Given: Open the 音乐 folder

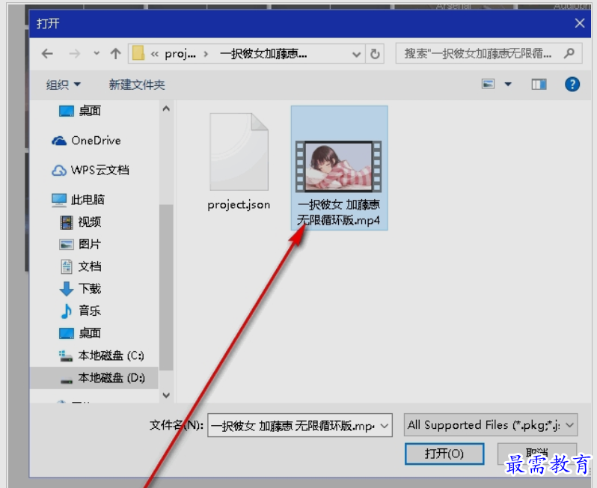Looking at the screenshot, I should [90, 311].
